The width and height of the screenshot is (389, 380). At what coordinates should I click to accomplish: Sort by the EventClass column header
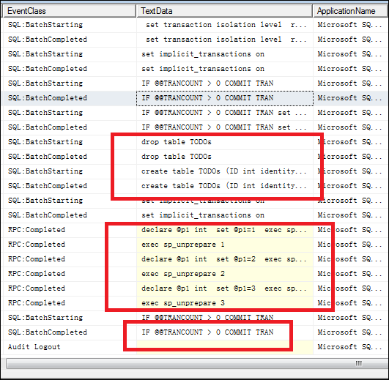70,11
